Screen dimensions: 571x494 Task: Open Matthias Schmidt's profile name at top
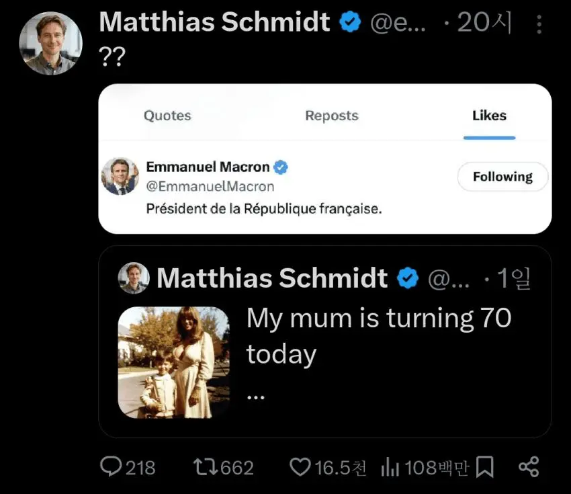coord(214,23)
